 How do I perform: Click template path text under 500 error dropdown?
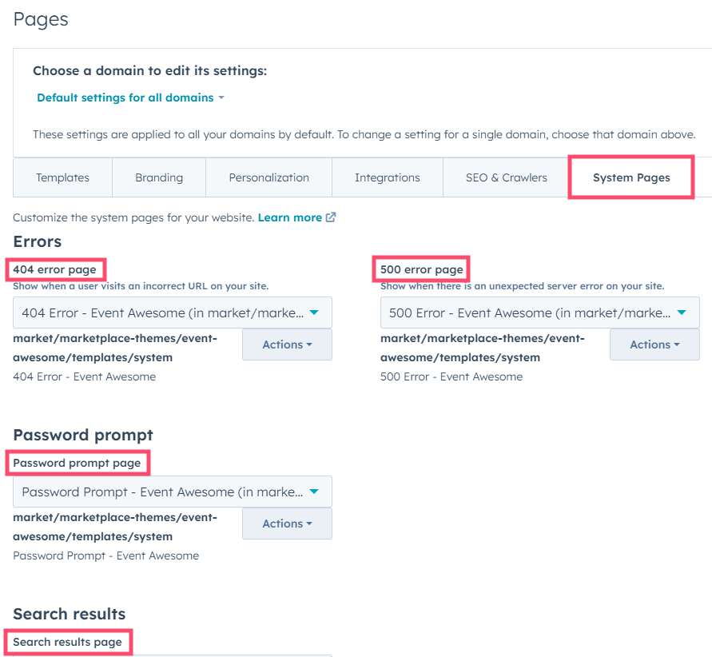[482, 348]
